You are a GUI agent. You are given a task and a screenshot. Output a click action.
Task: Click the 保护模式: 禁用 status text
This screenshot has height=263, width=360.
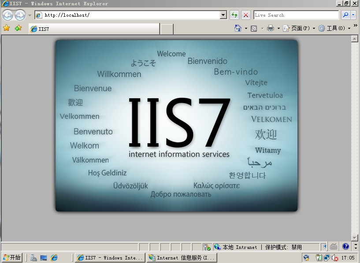[x=283, y=247]
